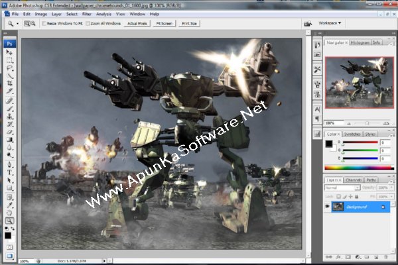Select the Eyedropper tool
This screenshot has height=265, width=398.
coord(9,205)
